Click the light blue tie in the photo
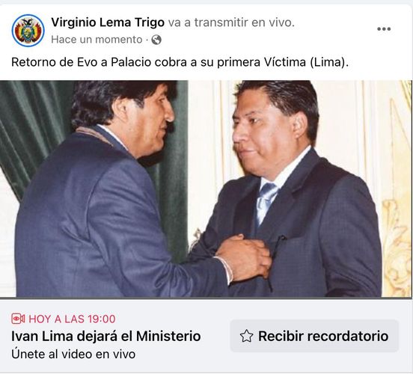The width and height of the screenshot is (413, 374). (266, 201)
